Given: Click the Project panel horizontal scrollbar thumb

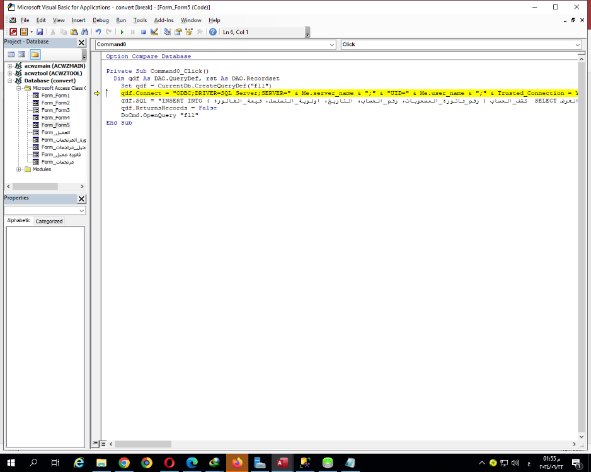Looking at the screenshot, I should pos(35,187).
